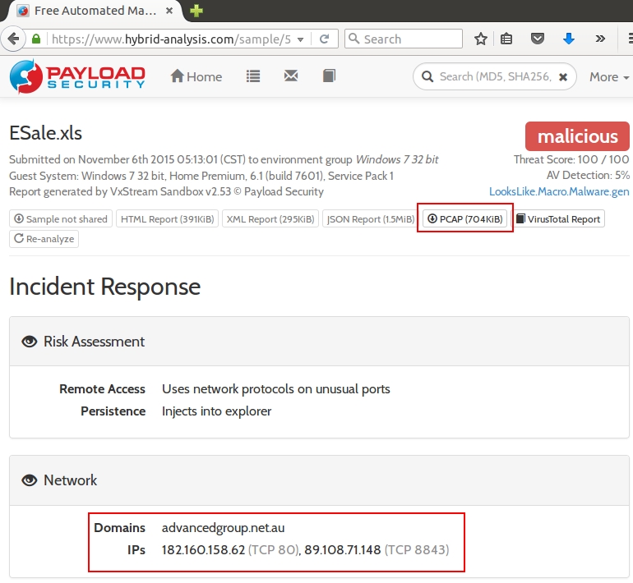Open the downloads arrow icon
This screenshot has height=583, width=633.
[569, 39]
